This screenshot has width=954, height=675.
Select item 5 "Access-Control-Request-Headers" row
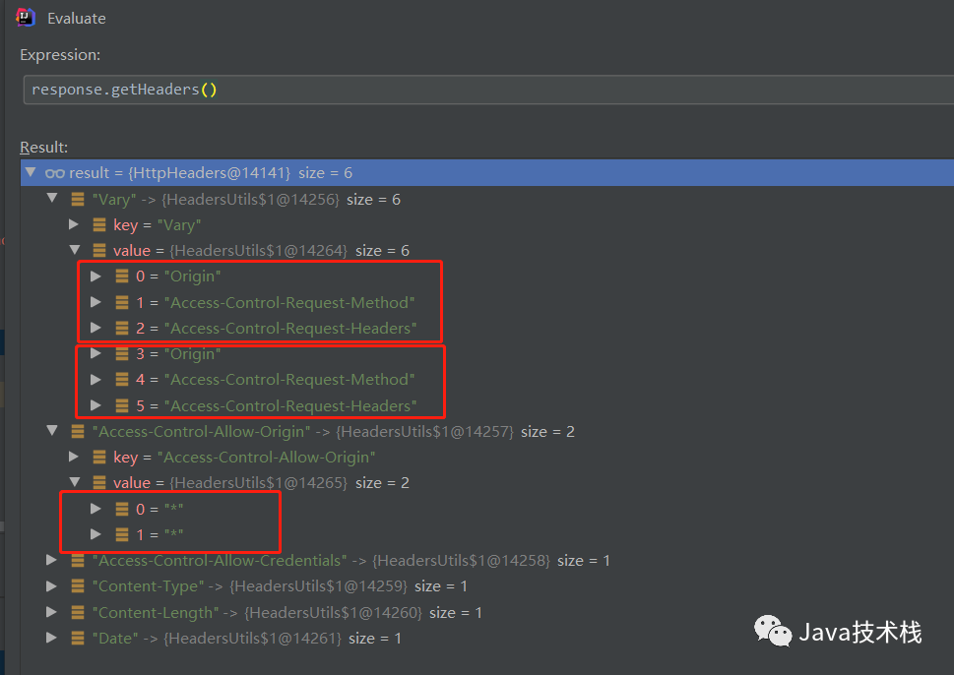[276, 405]
